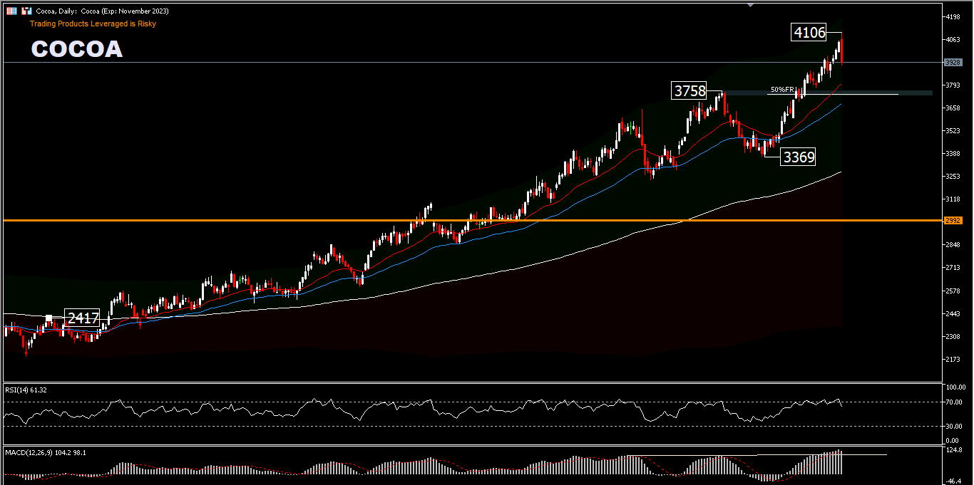Select the 2417 price label
974x485 pixels.
(x=83, y=318)
